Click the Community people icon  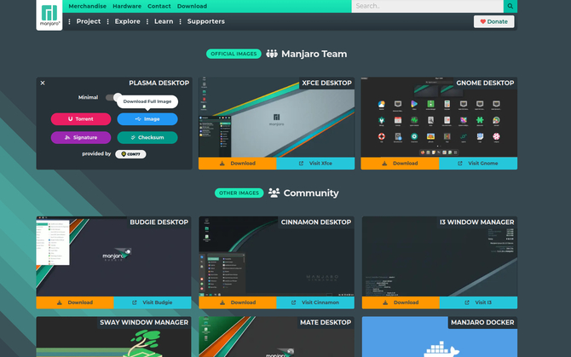pyautogui.click(x=274, y=193)
